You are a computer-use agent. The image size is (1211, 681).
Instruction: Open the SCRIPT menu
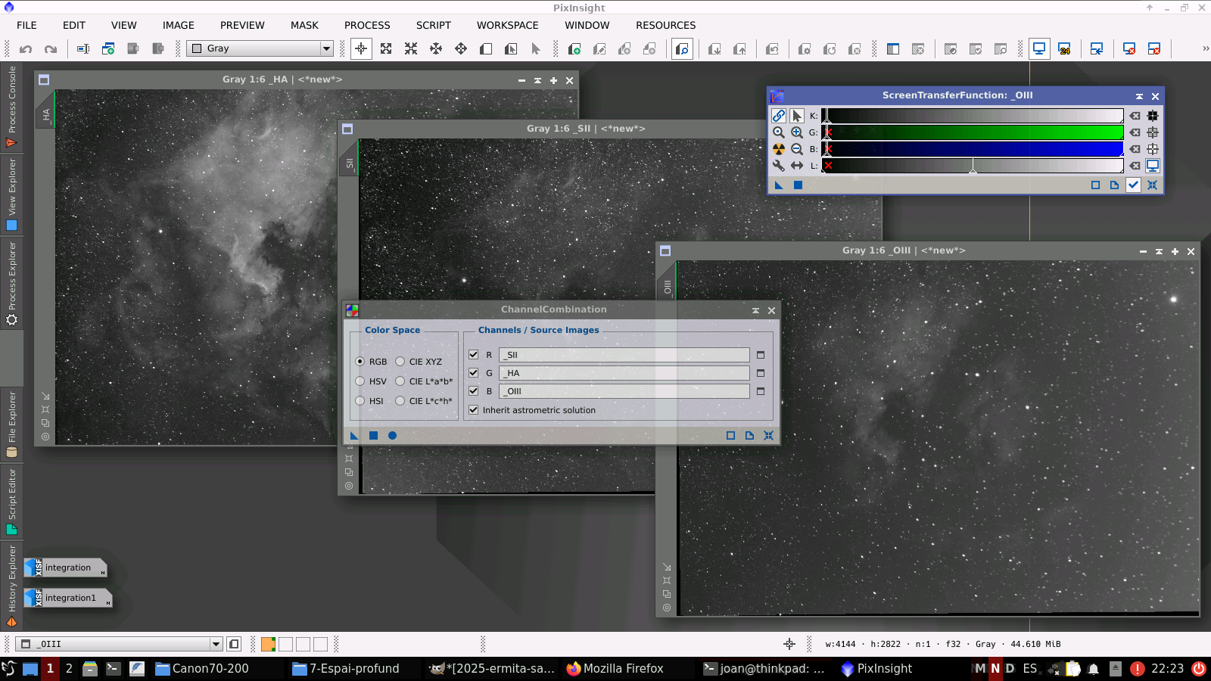pos(433,25)
